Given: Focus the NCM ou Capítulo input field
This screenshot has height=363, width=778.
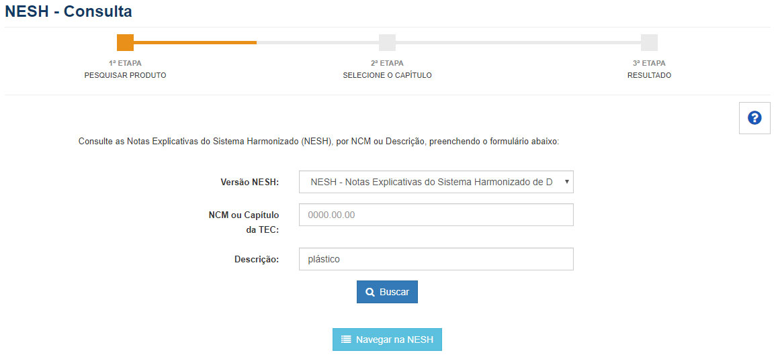Looking at the screenshot, I should point(436,215).
